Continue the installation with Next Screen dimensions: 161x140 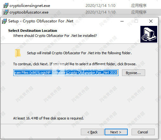[x=116, y=132]
